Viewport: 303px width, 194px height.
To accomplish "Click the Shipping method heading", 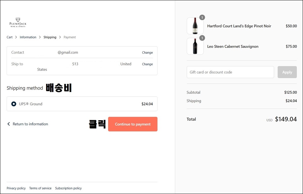I will coord(25,88).
